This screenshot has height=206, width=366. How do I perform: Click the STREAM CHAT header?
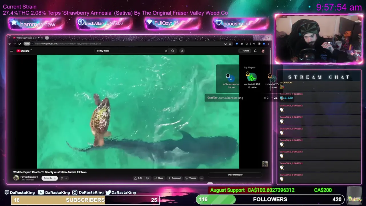click(319, 77)
